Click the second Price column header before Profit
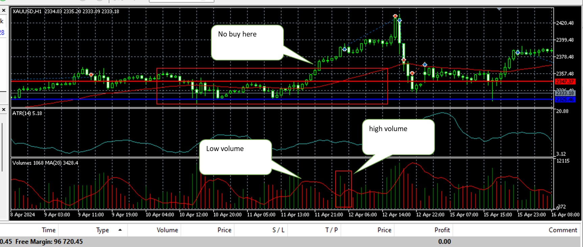 coord(384,230)
